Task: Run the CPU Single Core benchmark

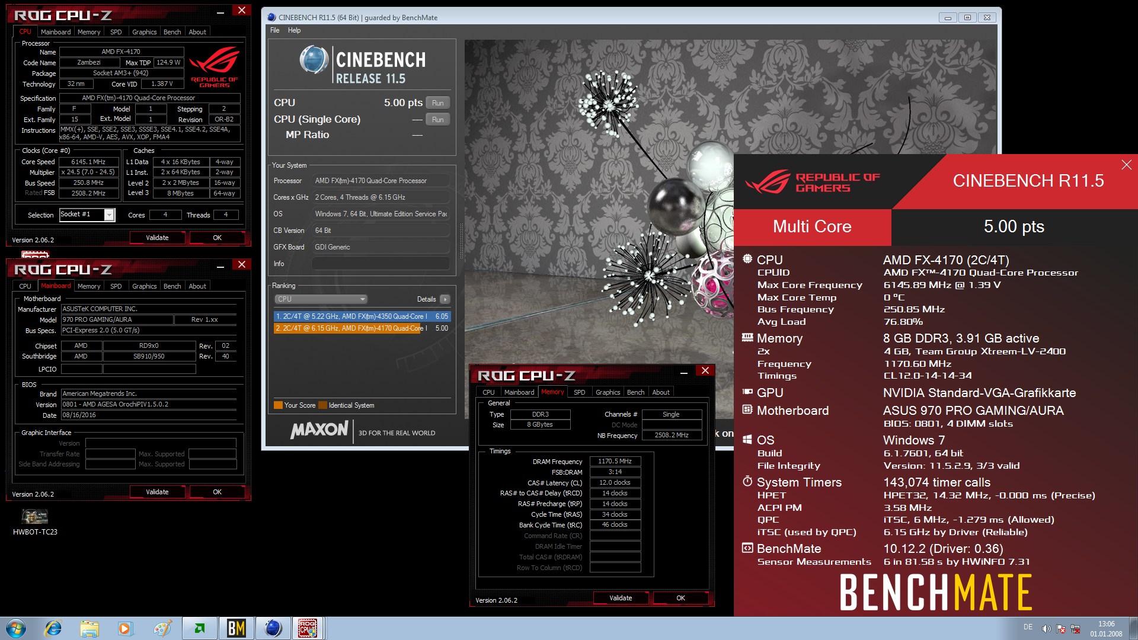Action: [437, 119]
